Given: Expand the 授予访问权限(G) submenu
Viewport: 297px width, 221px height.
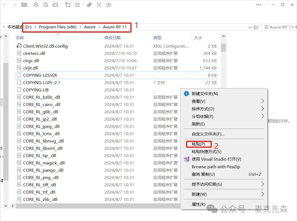Looking at the screenshot, I should 263,184.
